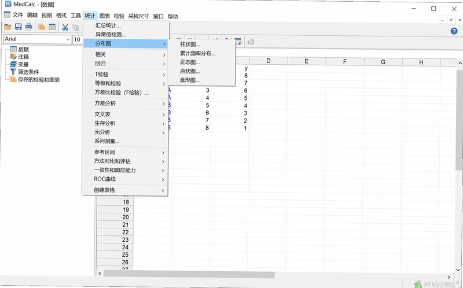This screenshot has width=463, height=288.
Task: Expand the 回归 submenu
Action: [x=126, y=63]
